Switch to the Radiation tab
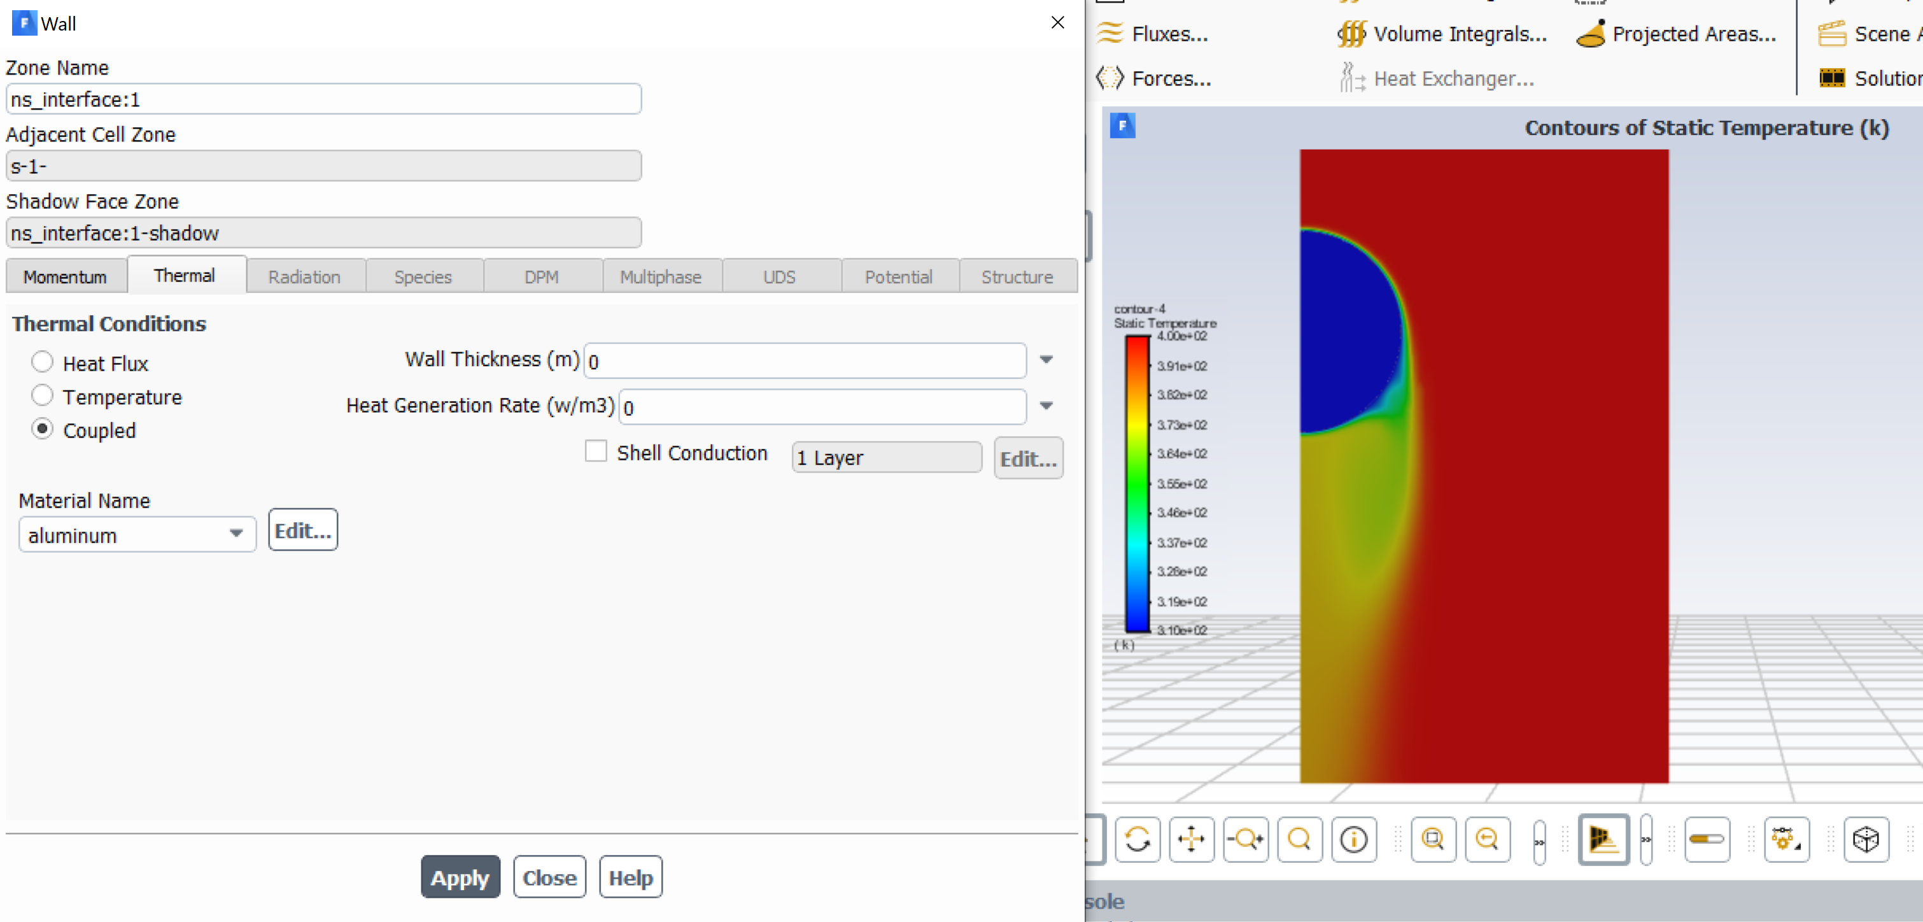 [304, 276]
